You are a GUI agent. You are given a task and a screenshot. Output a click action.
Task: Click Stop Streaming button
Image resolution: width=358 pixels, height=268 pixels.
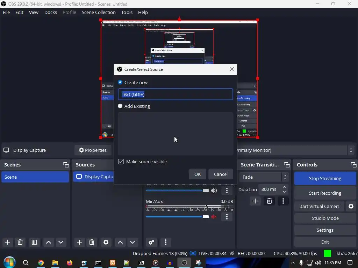coord(325,178)
